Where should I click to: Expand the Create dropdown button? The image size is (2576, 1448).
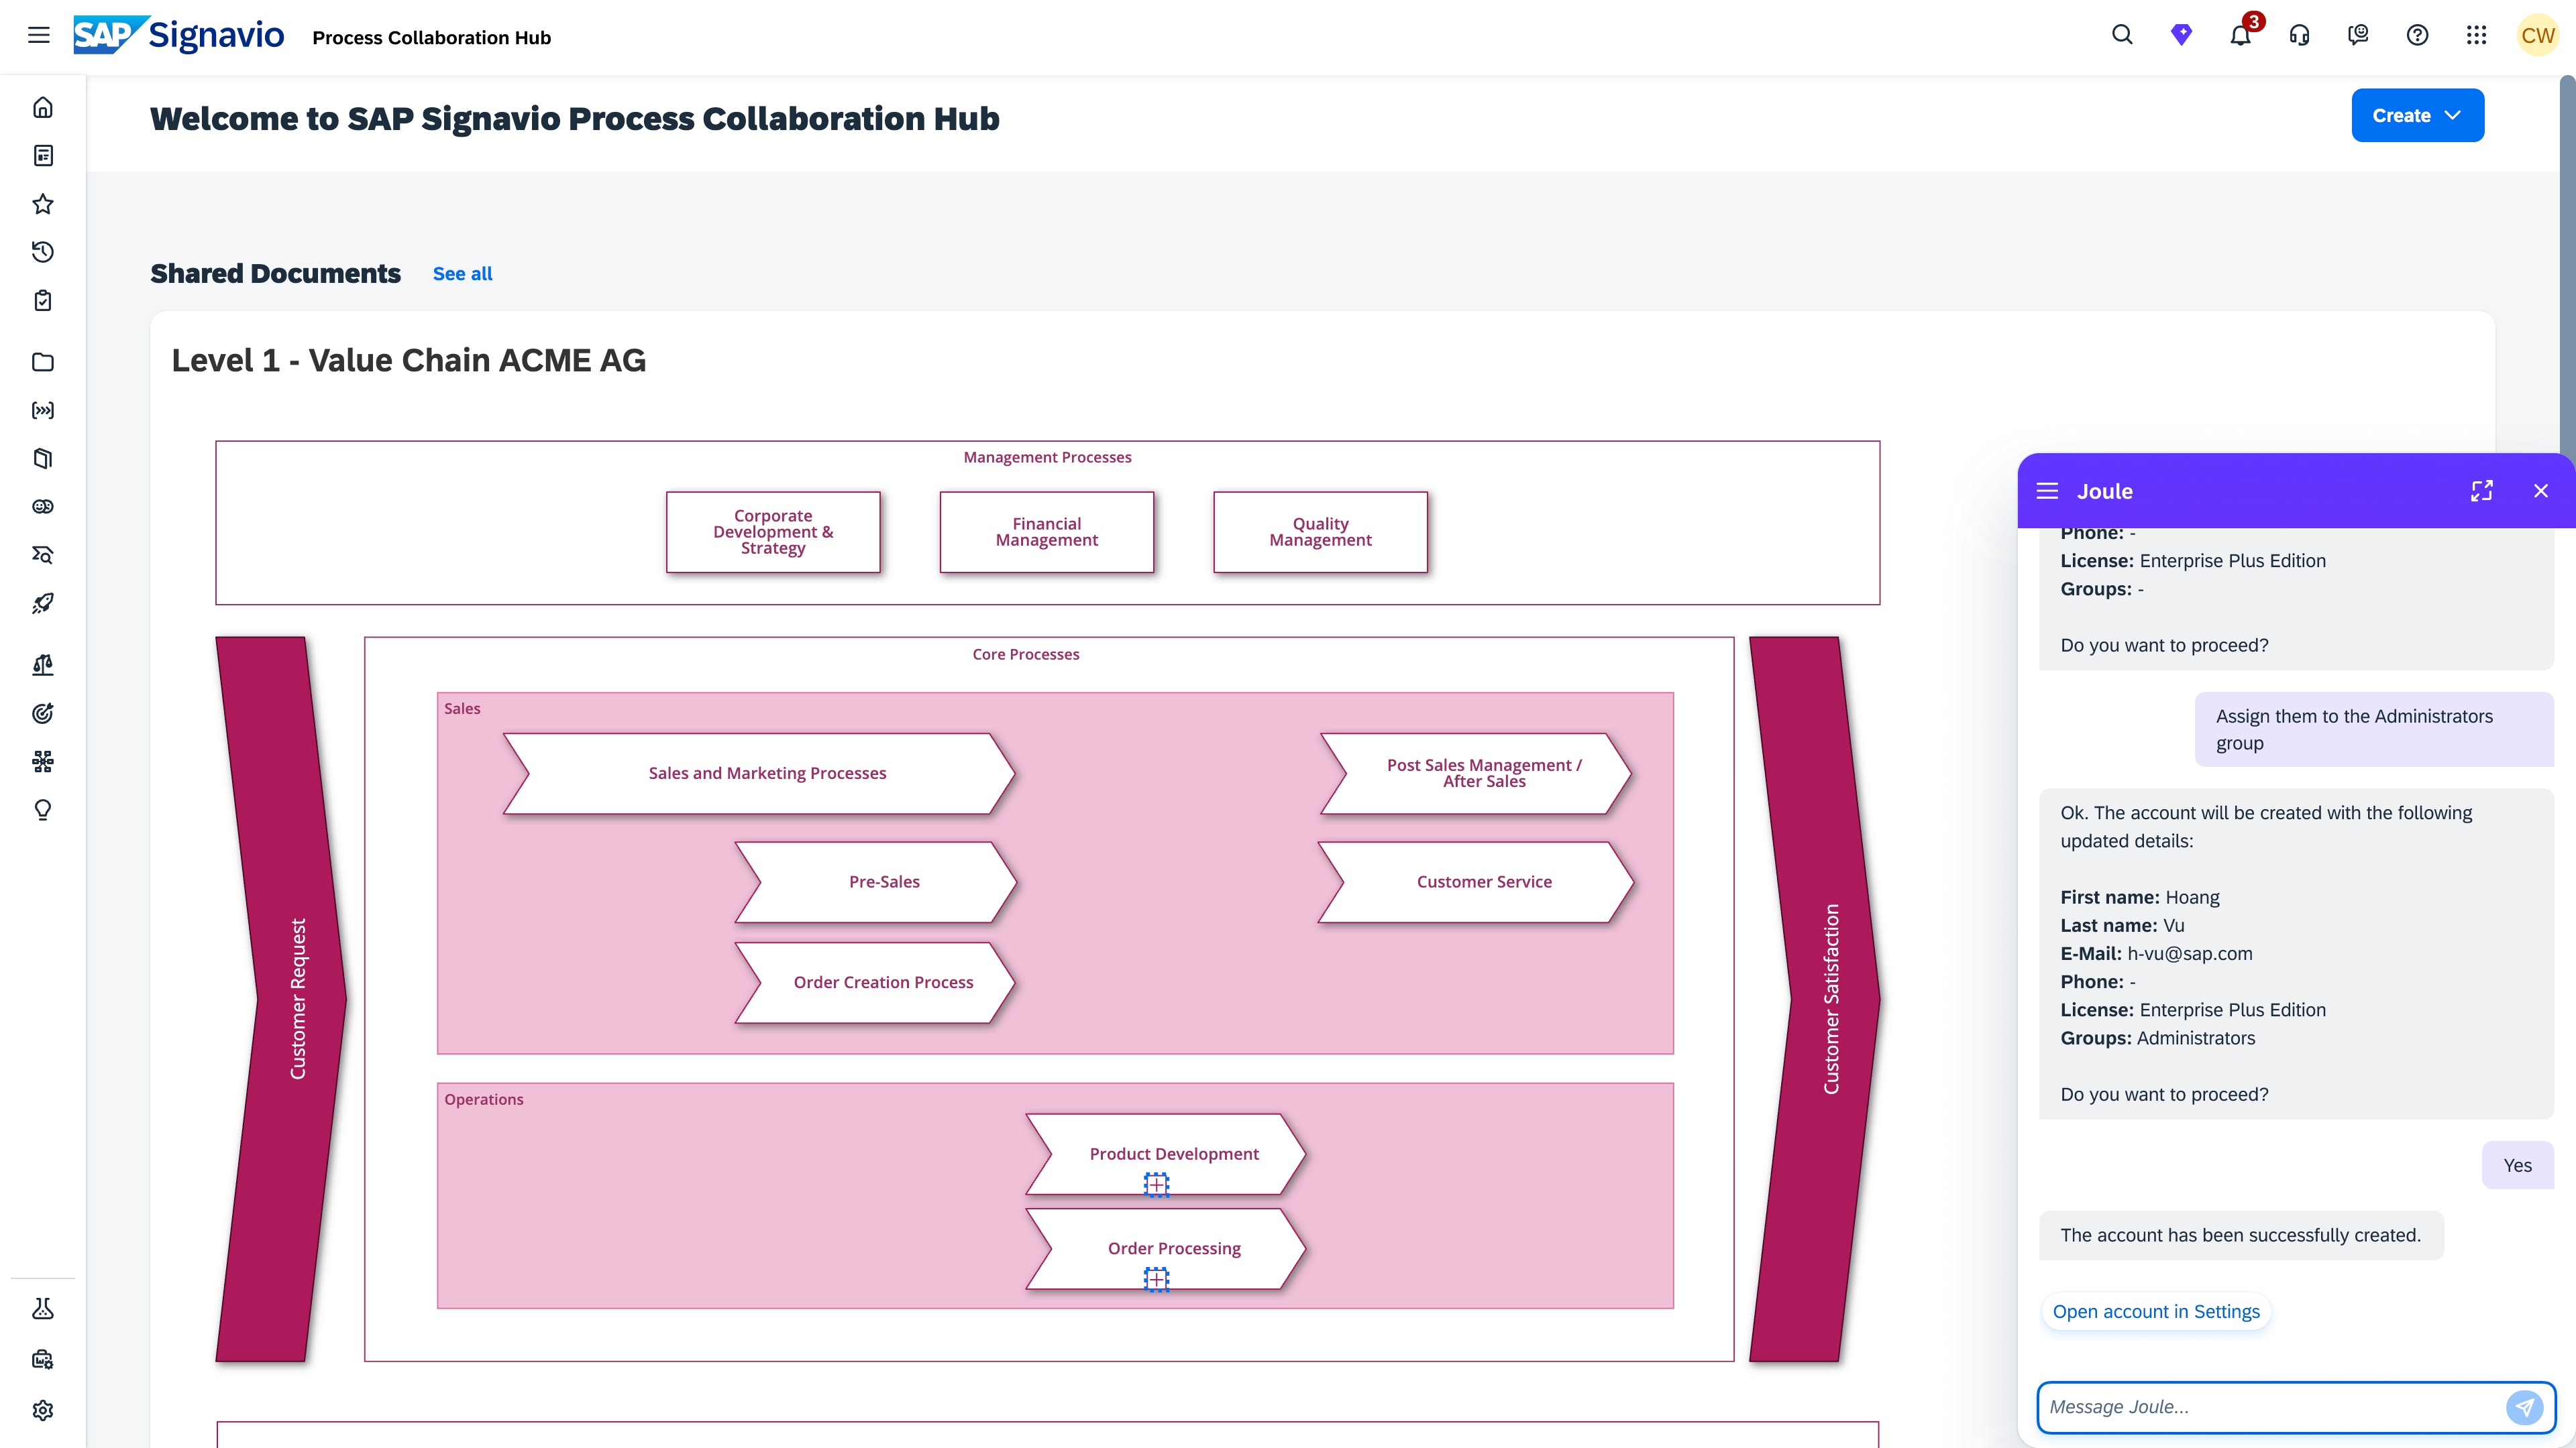(2417, 115)
